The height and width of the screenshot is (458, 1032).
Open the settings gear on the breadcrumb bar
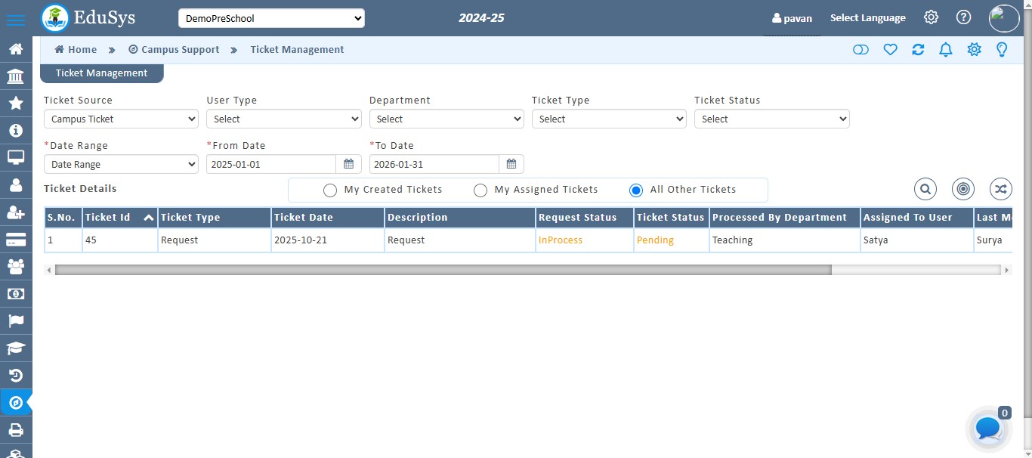click(x=974, y=49)
